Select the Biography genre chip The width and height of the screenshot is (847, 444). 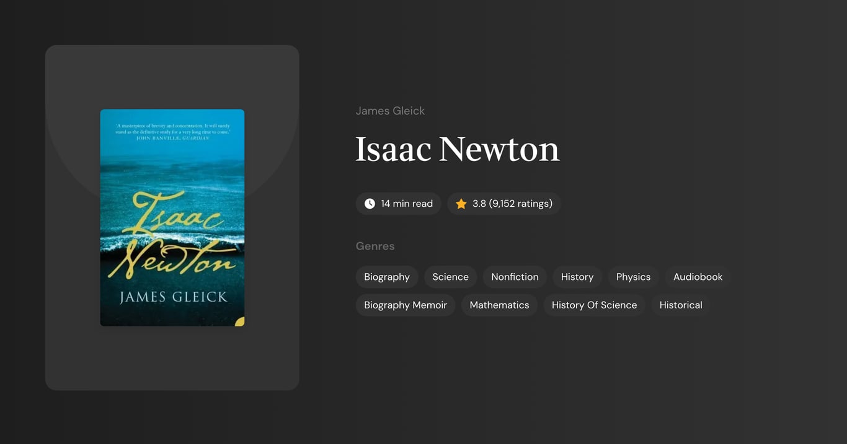[386, 277]
